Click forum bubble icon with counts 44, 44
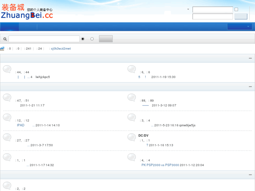This screenshot has width=255, height=191. 7,69
